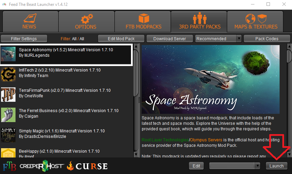Screen dimensions: 292x174
Task: Click description pane scrollbar up arrow
Action: point(289,46)
